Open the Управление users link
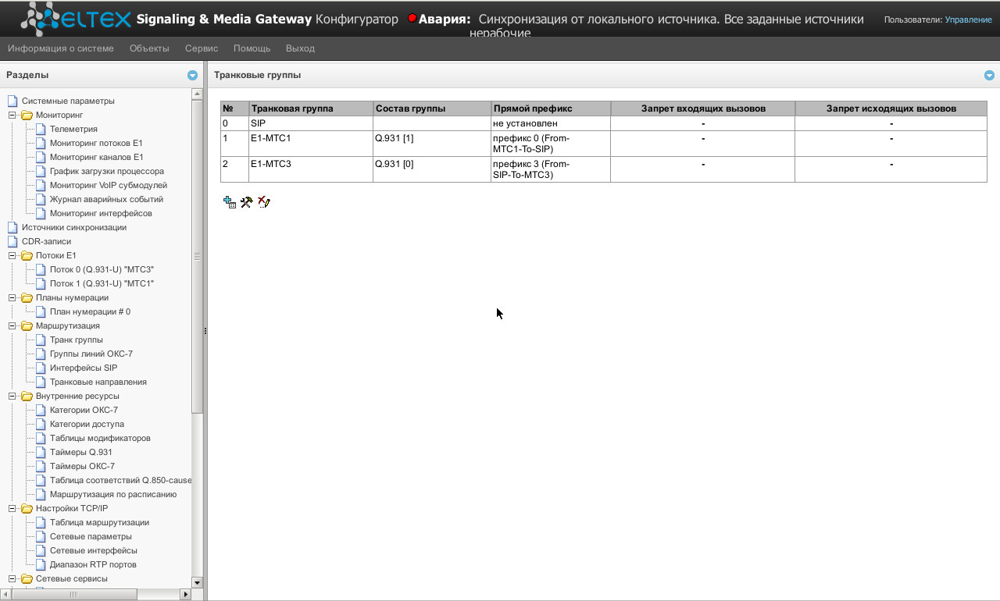Viewport: 1000px width, 601px height. pyautogui.click(x=968, y=20)
